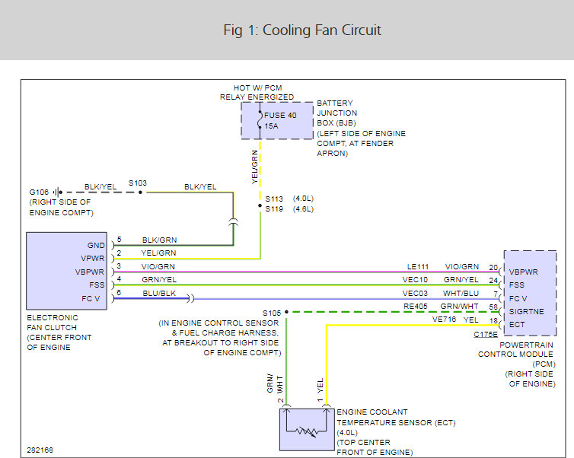Click the vertical YEL/GRN wire label

point(255,167)
